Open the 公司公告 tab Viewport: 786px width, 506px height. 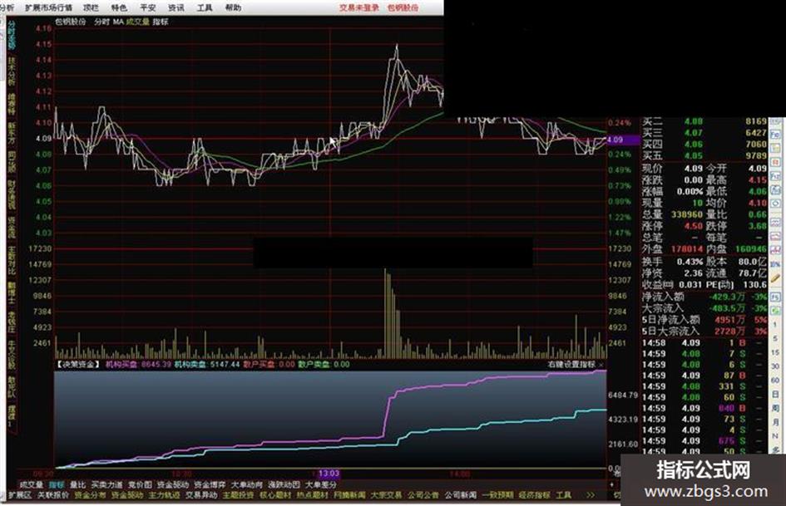(x=423, y=495)
